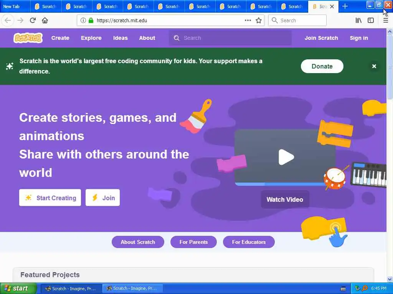Screen dimensions: 393x294
Task: Select second Scratch taskbar window
Action: click(132, 289)
